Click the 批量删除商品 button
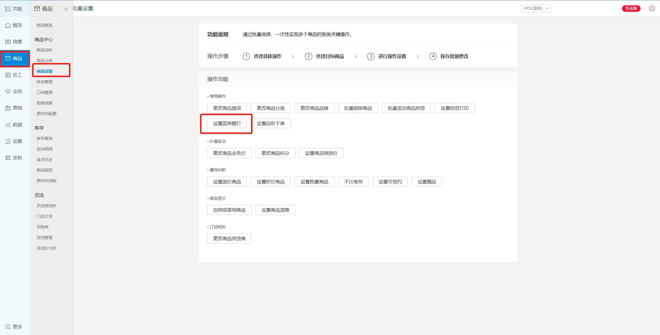This screenshot has height=335, width=660. [x=358, y=108]
